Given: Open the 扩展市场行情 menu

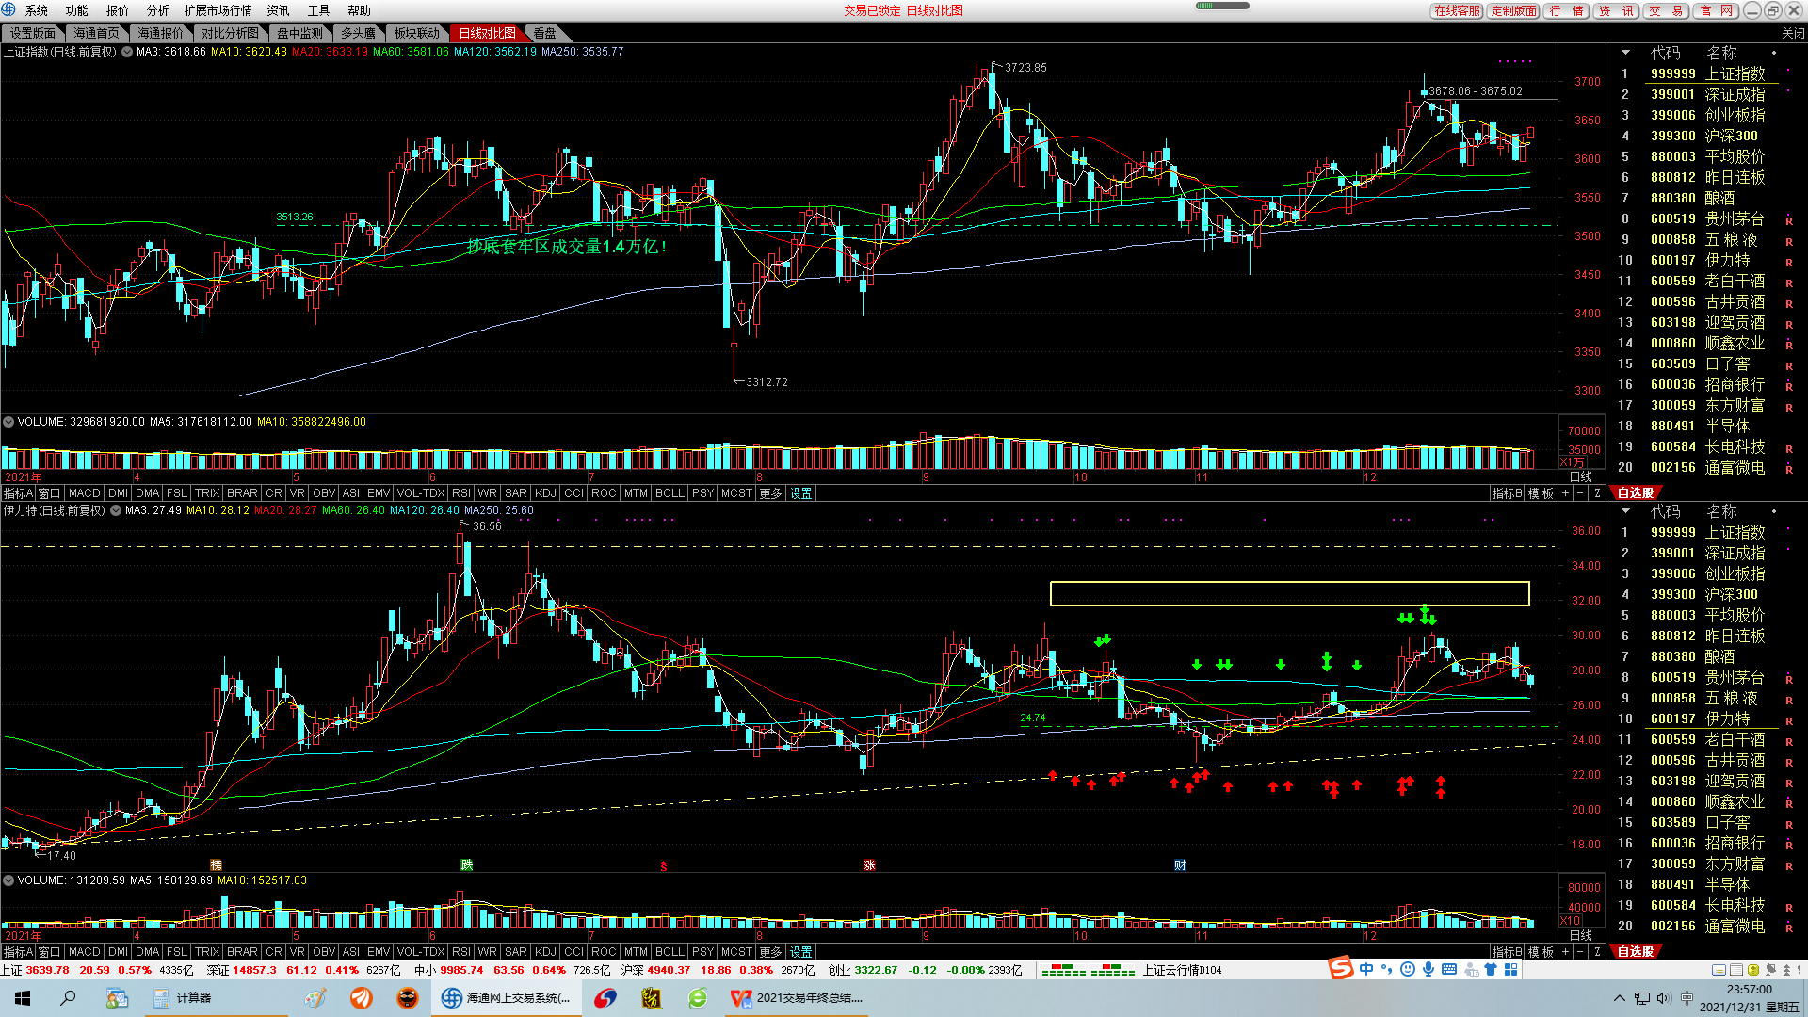Looking at the screenshot, I should tap(218, 10).
